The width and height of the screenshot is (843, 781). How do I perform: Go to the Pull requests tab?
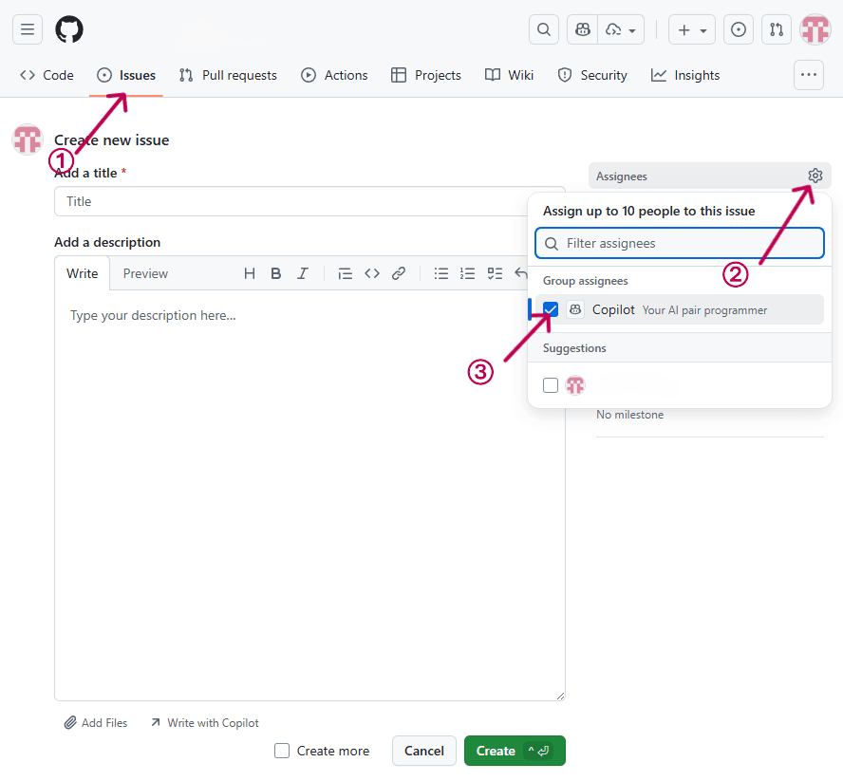tap(228, 75)
